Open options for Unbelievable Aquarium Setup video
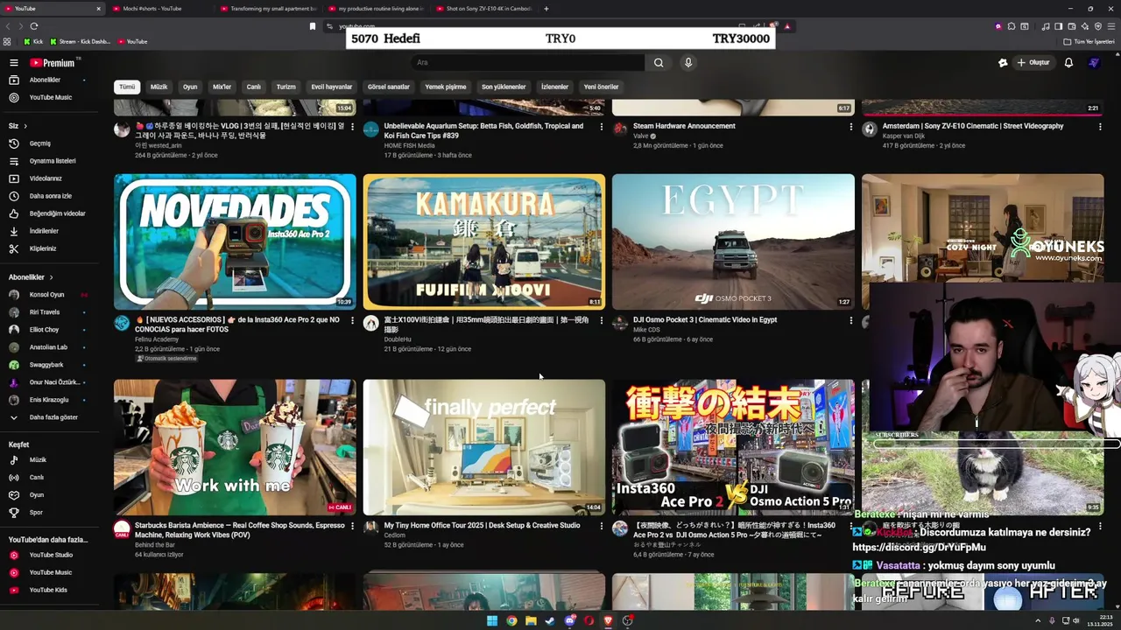This screenshot has height=630, width=1121. [601, 126]
